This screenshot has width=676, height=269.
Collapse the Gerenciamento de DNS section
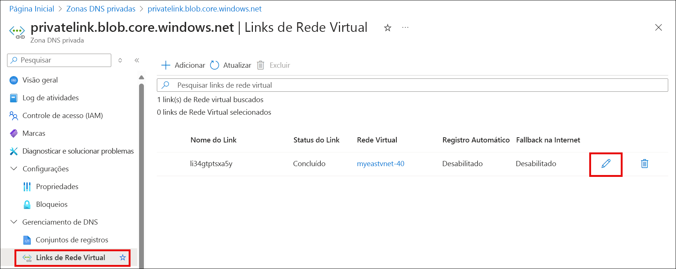coord(14,222)
